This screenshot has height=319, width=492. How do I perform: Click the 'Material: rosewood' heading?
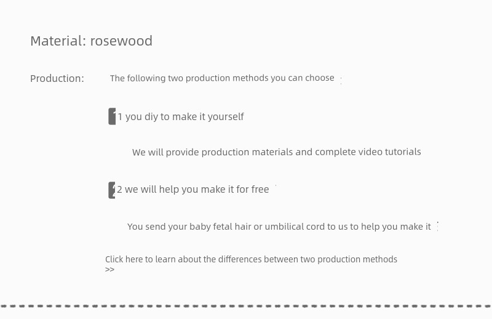click(x=91, y=41)
